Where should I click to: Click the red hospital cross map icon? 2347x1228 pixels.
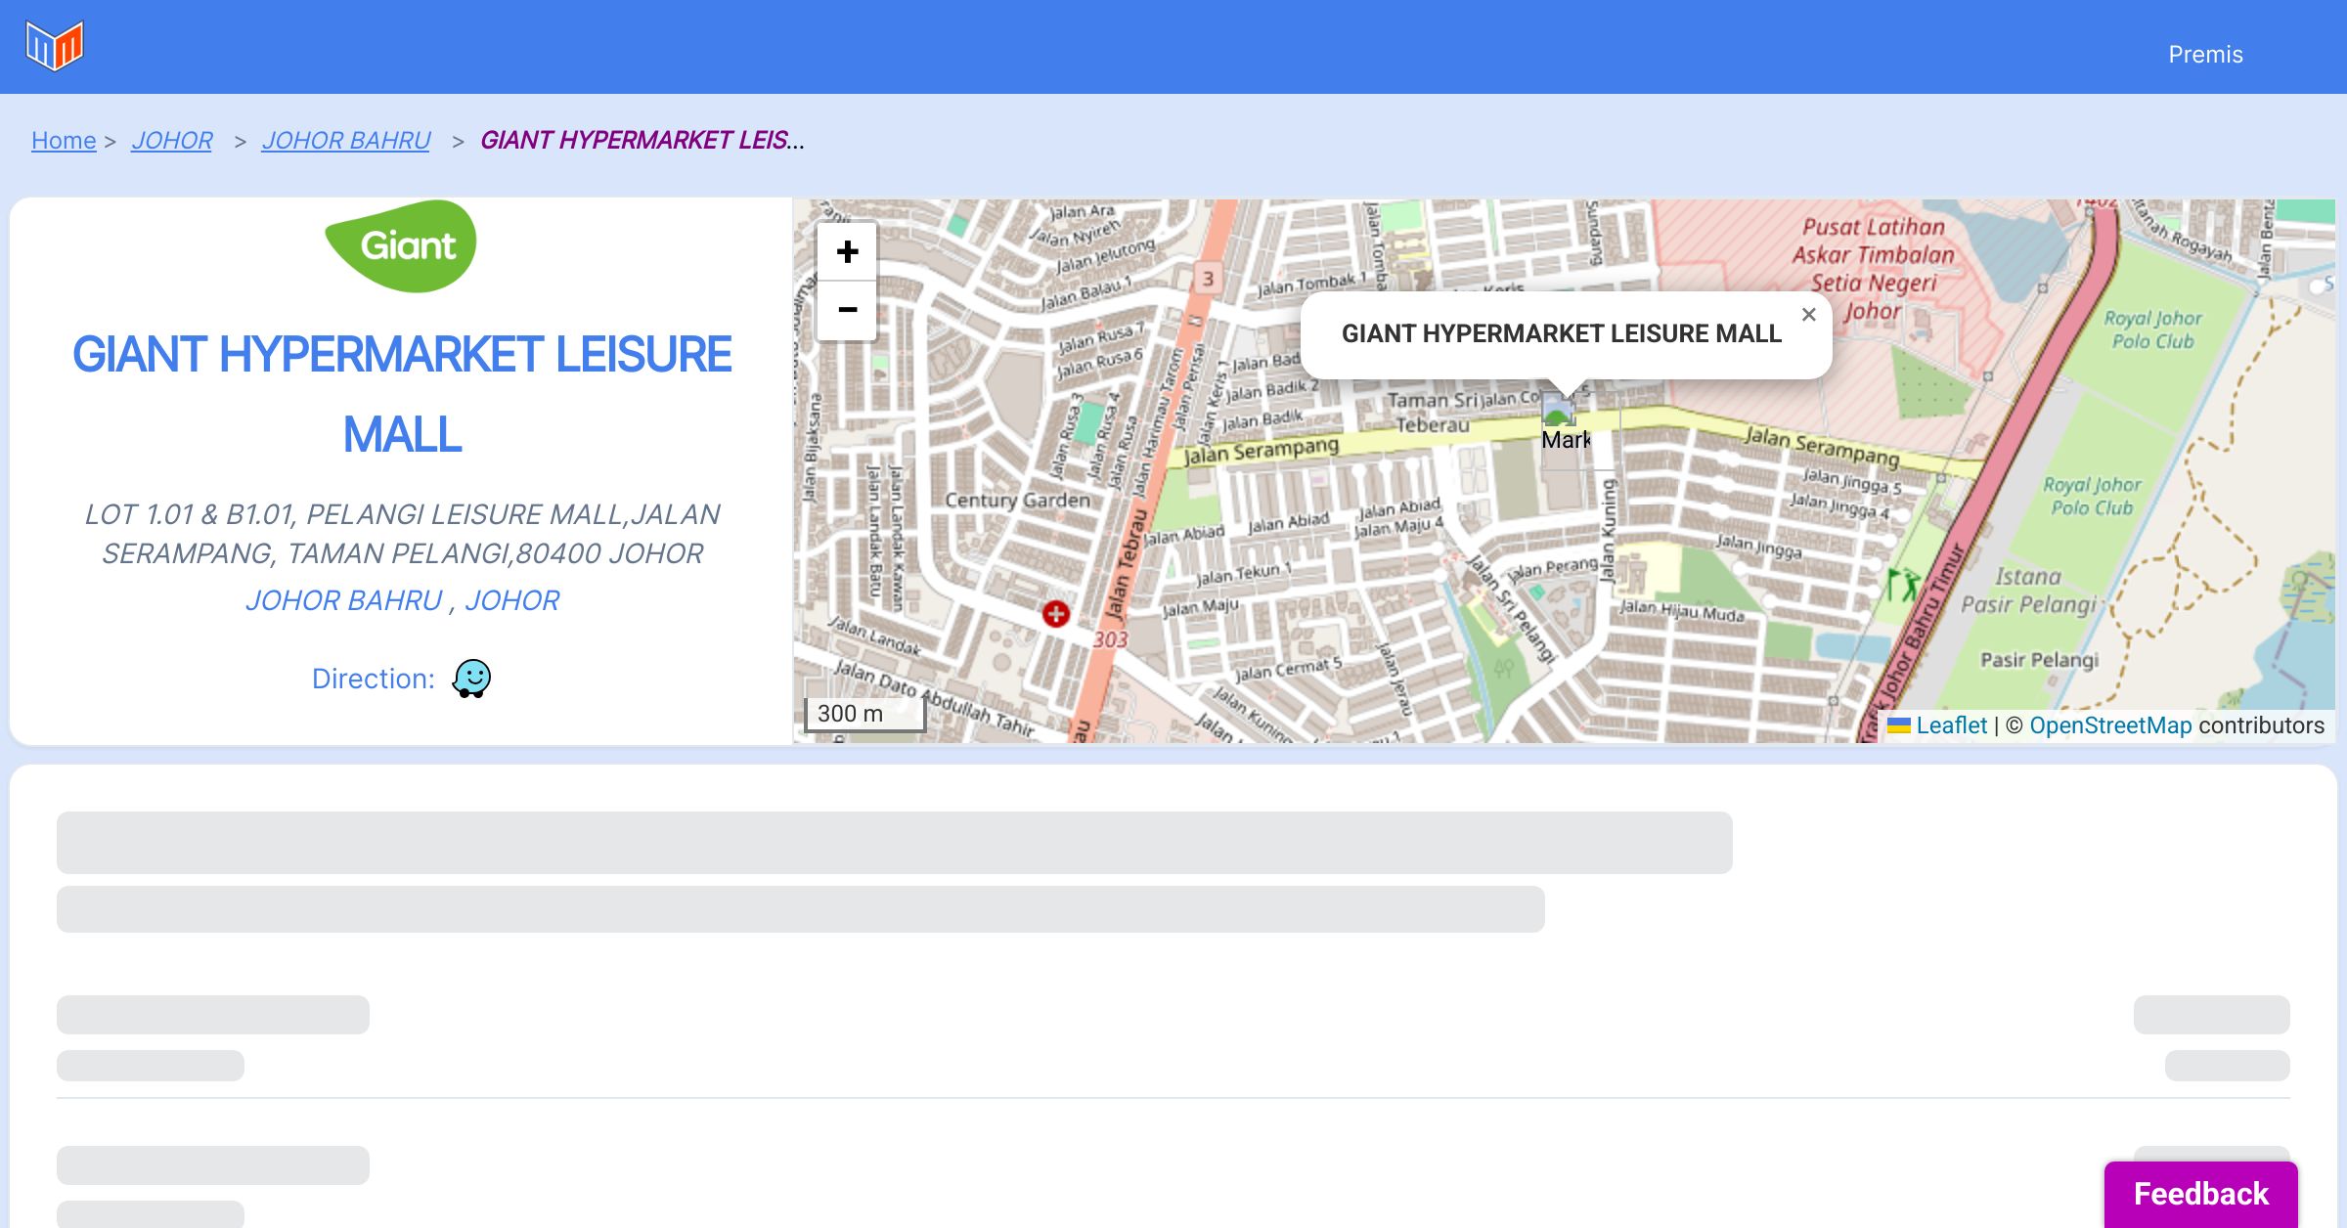point(1056,614)
